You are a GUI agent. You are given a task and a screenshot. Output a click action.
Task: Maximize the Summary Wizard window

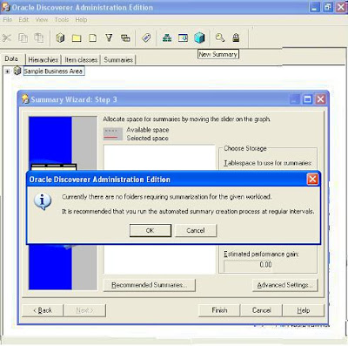307,99
